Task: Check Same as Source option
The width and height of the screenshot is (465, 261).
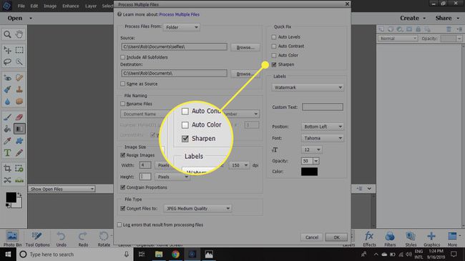Action: coord(123,84)
